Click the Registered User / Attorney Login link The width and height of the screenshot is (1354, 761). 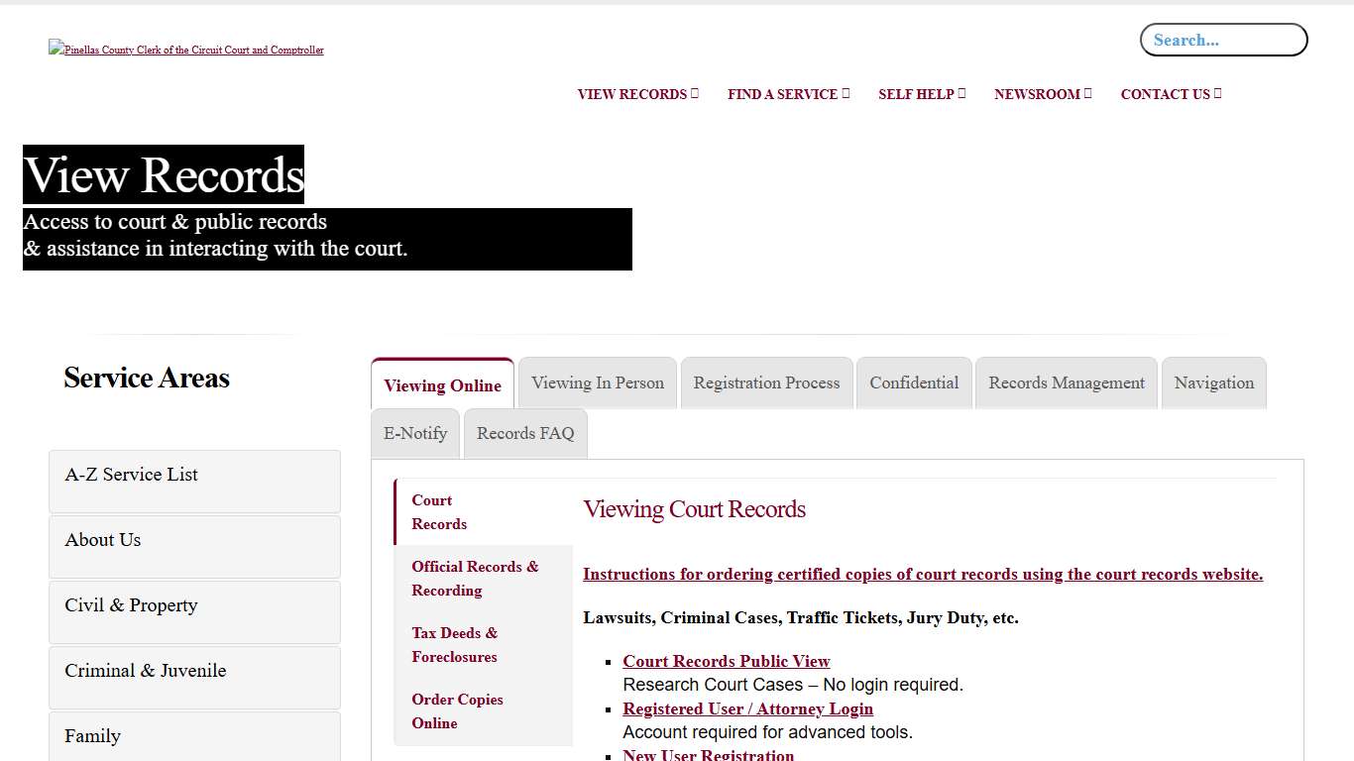747,708
